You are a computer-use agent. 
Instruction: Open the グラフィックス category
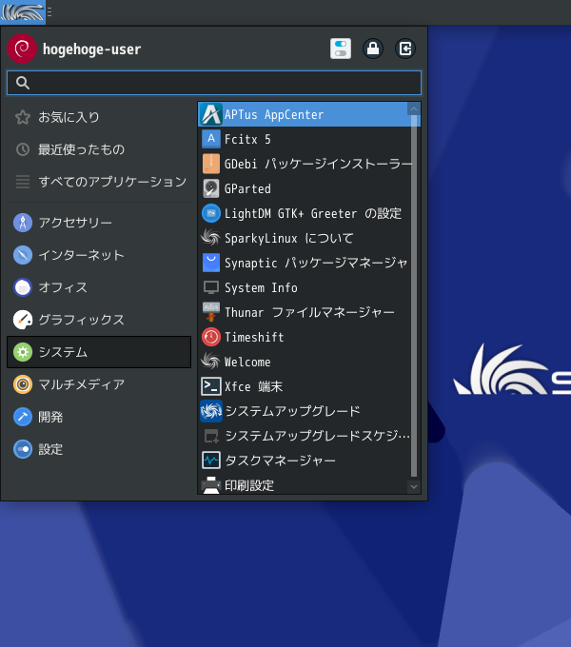[99, 320]
